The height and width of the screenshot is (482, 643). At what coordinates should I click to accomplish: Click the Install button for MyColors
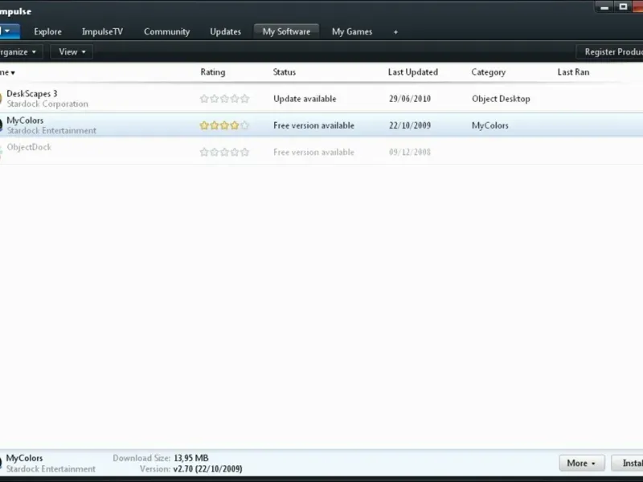point(628,464)
